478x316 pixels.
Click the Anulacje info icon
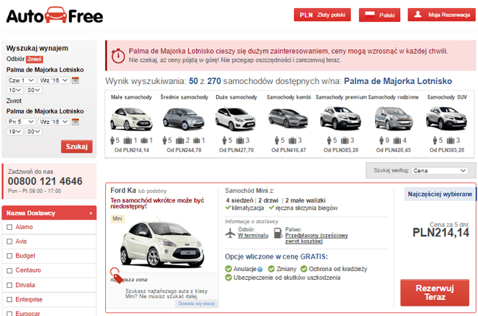[260, 270]
